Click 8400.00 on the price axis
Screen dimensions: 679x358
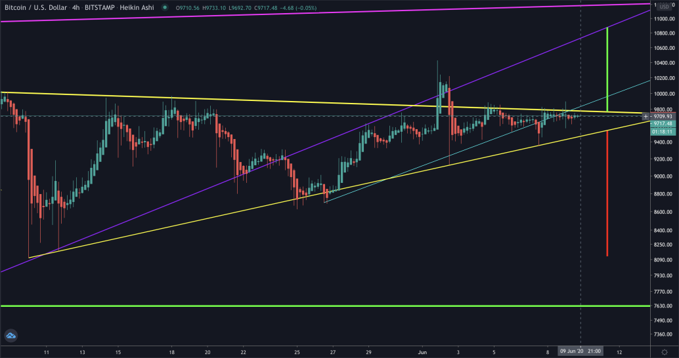[x=663, y=230]
